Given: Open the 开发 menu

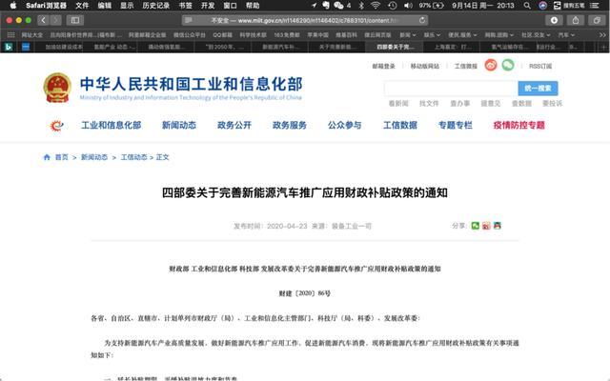Looking at the screenshot, I should 208,6.
